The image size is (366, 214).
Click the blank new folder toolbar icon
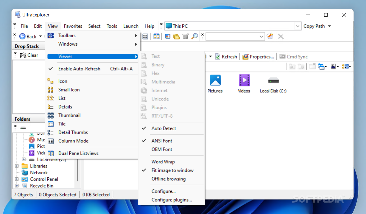[x=312, y=66]
